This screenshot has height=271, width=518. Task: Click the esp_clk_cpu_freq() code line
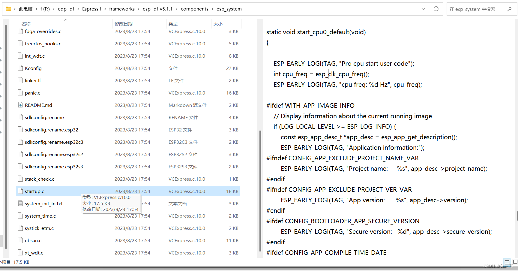coord(322,74)
